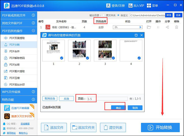This screenshot has width=184, height=136.
Task: Click the 页码 range input field
Action: (x=107, y=99)
